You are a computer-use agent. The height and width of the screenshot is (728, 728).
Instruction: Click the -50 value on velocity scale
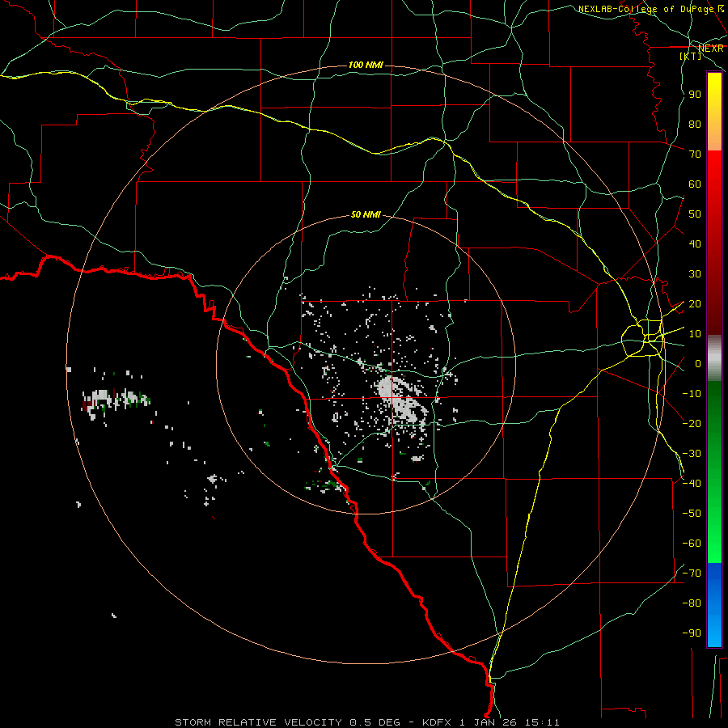pyautogui.click(x=692, y=514)
